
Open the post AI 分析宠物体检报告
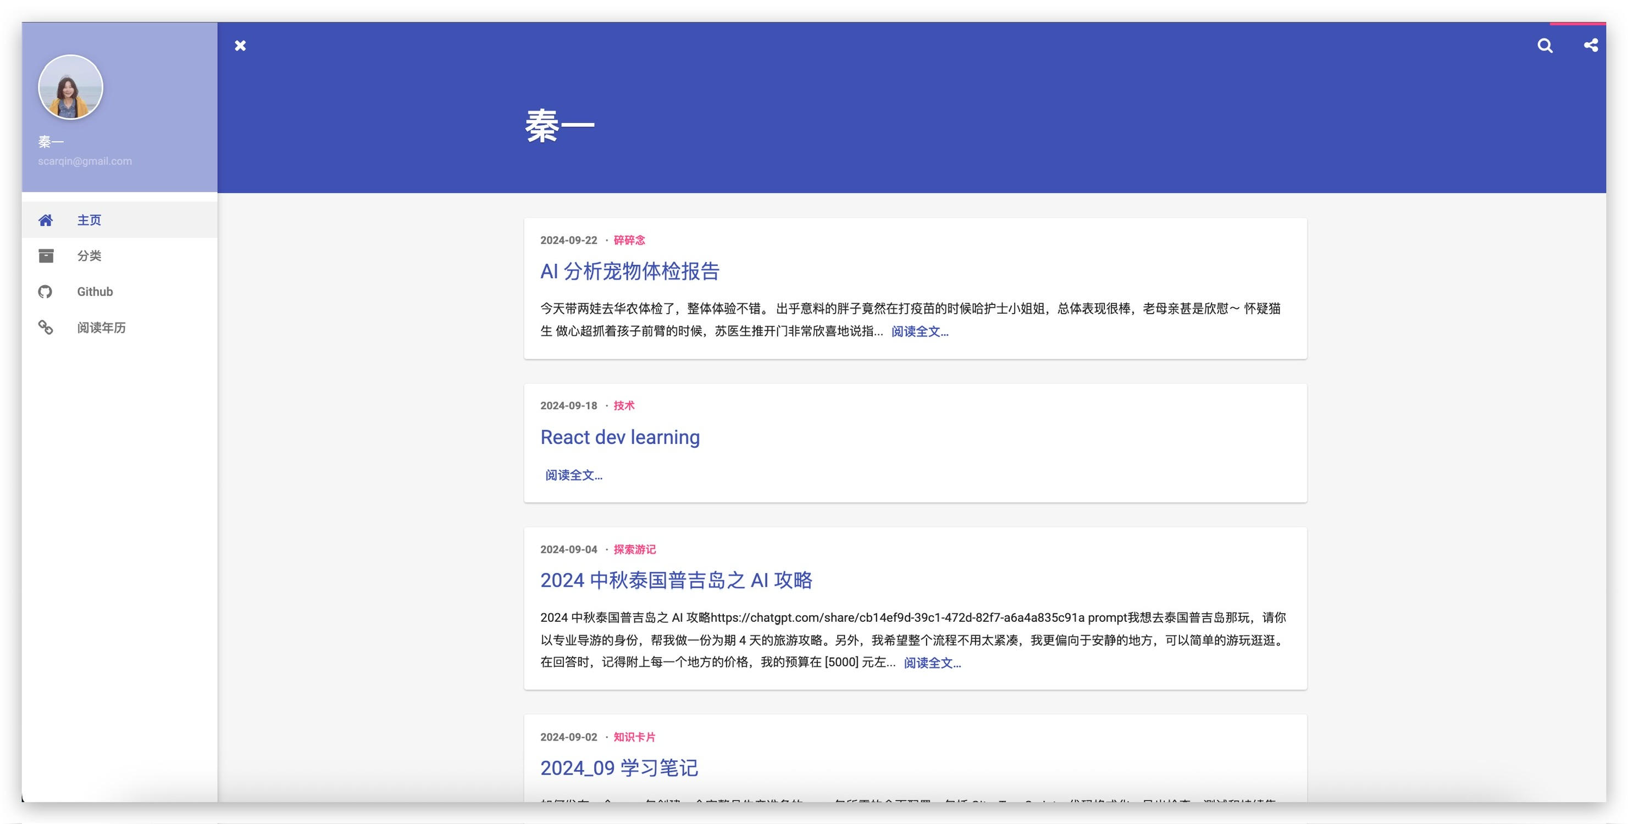point(629,271)
